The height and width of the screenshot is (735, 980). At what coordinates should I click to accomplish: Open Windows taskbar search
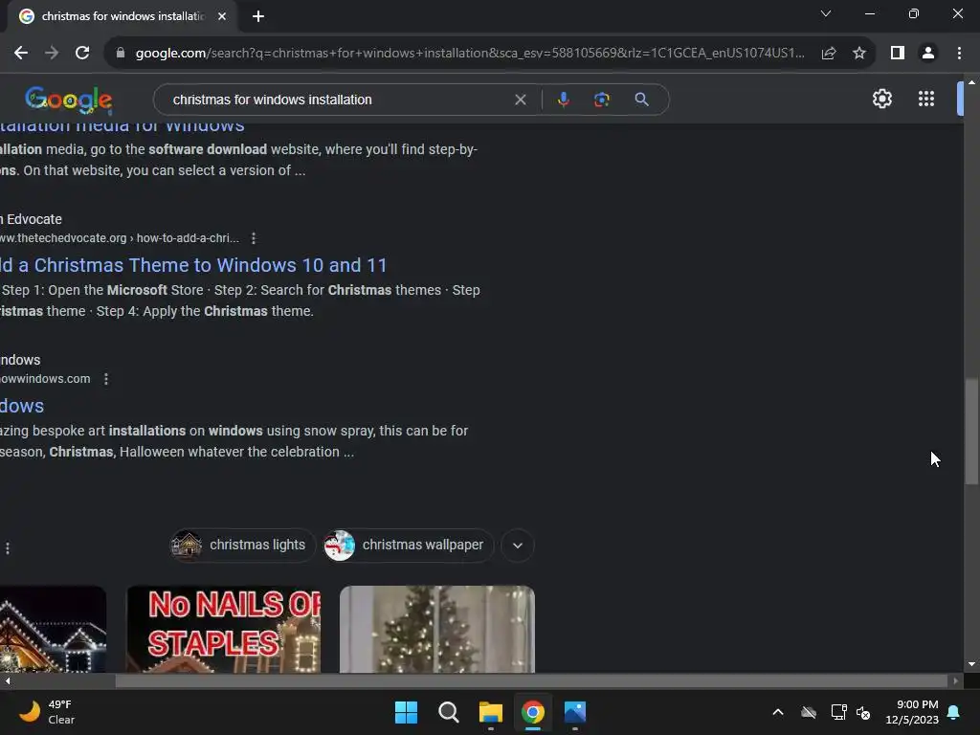(449, 712)
